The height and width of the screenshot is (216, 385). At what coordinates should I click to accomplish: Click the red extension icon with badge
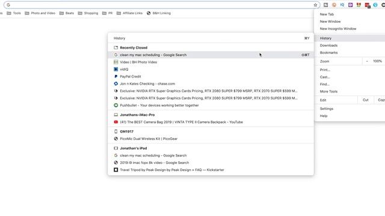click(368, 5)
